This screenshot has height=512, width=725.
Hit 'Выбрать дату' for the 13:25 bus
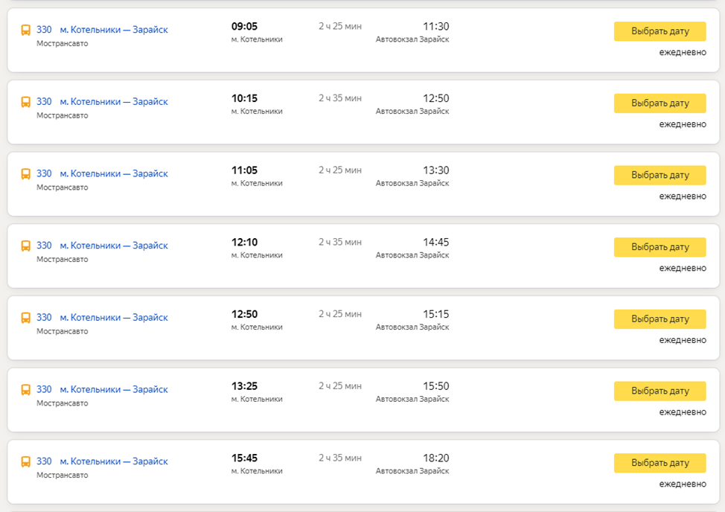(659, 391)
